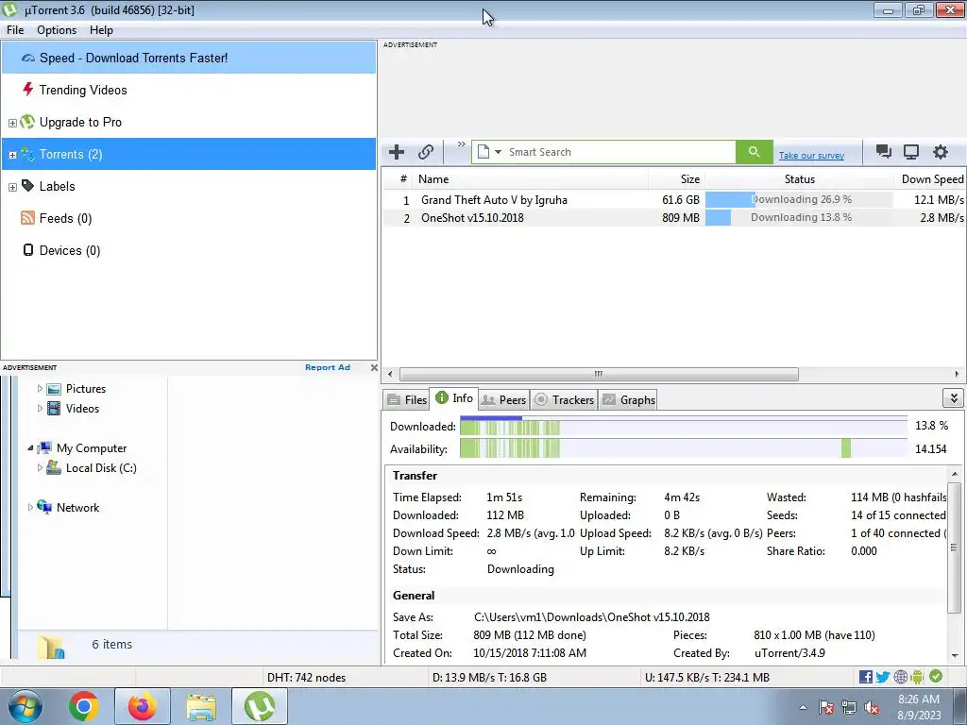Image resolution: width=967 pixels, height=725 pixels.
Task: Click the remote monitor icon in the toolbar
Action: (x=911, y=152)
